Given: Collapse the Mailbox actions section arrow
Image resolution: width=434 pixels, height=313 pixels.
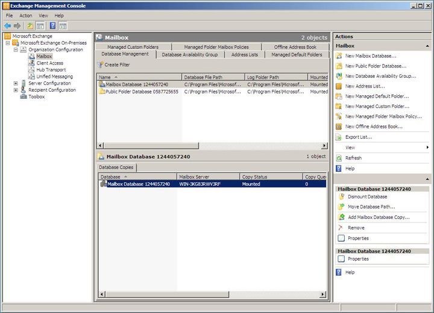Looking at the screenshot, I should tap(427, 46).
